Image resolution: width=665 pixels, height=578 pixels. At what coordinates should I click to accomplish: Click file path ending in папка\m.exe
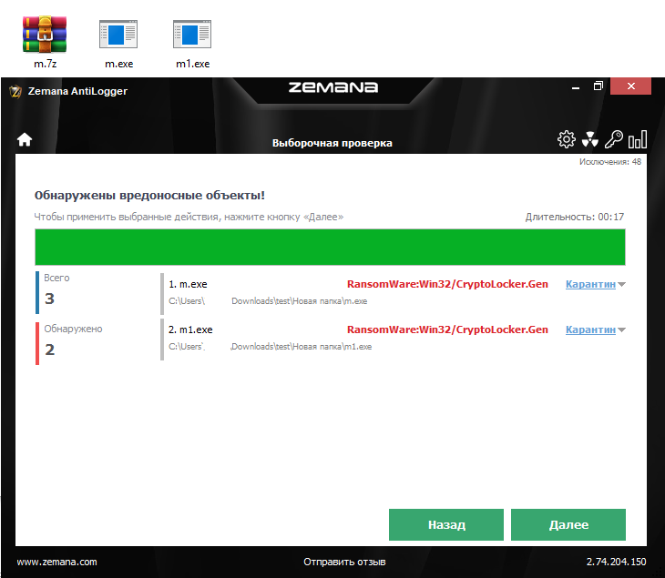[268, 301]
